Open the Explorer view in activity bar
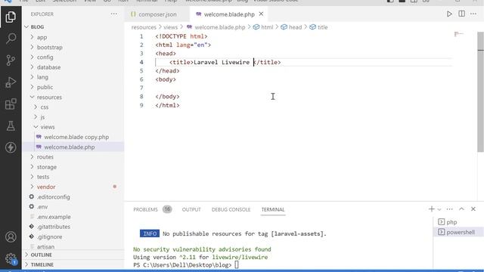Viewport: 484px width, 272px height. click(11, 17)
